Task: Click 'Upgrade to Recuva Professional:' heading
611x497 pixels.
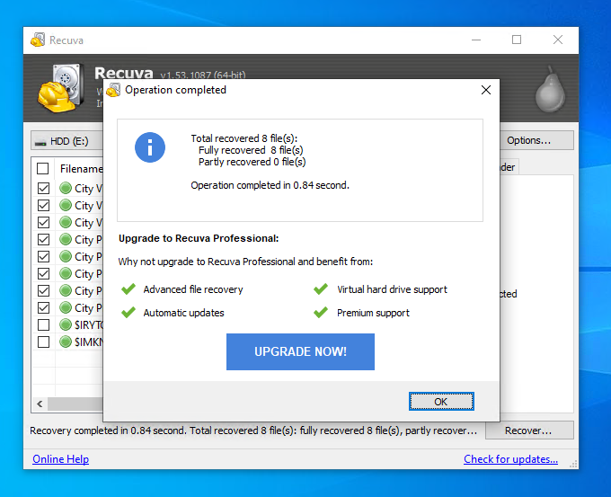Action: (199, 238)
